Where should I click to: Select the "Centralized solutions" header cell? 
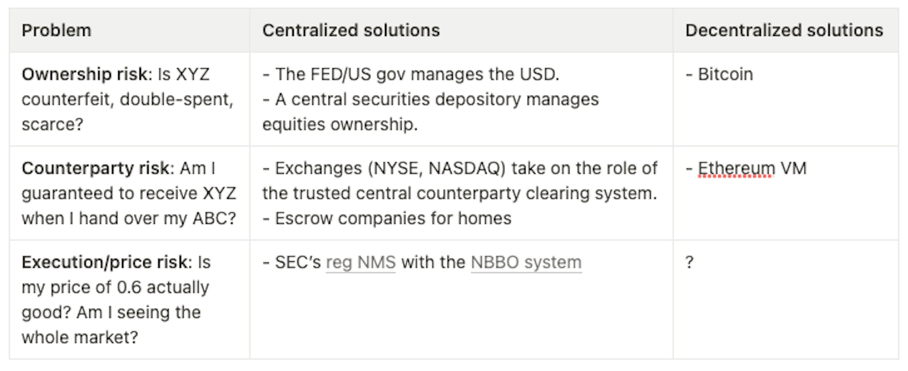point(351,30)
